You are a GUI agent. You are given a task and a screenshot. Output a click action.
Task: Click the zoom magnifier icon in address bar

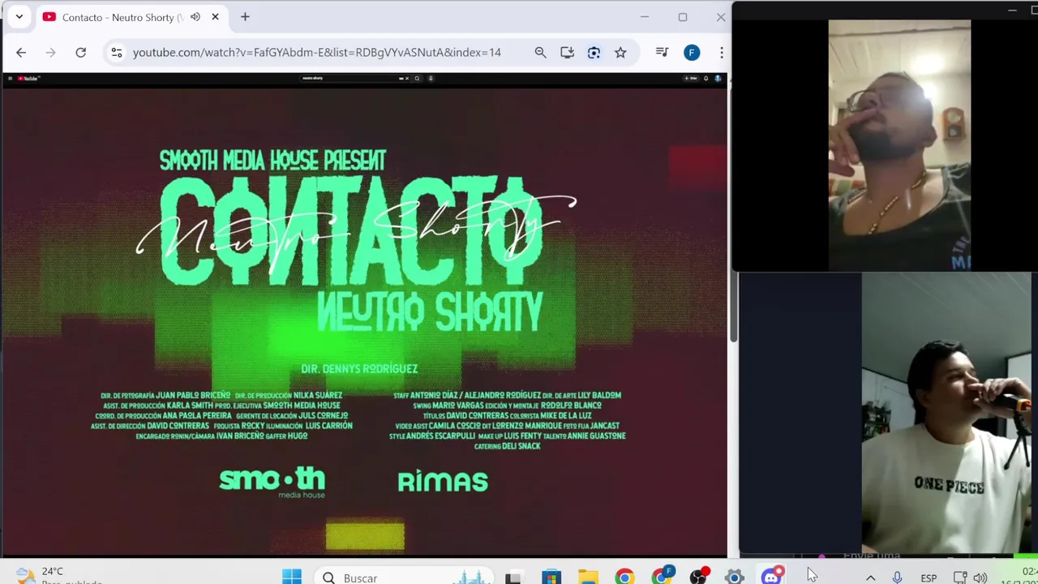(x=540, y=52)
